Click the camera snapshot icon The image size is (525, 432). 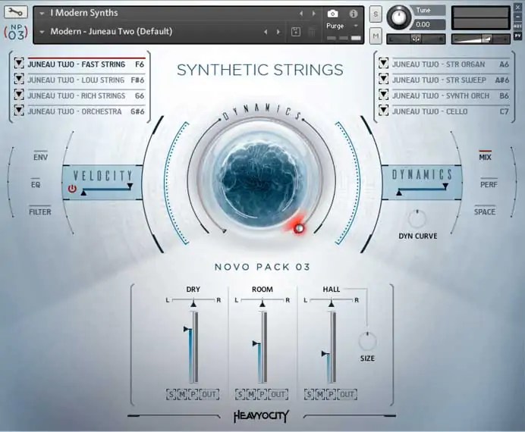coord(332,14)
